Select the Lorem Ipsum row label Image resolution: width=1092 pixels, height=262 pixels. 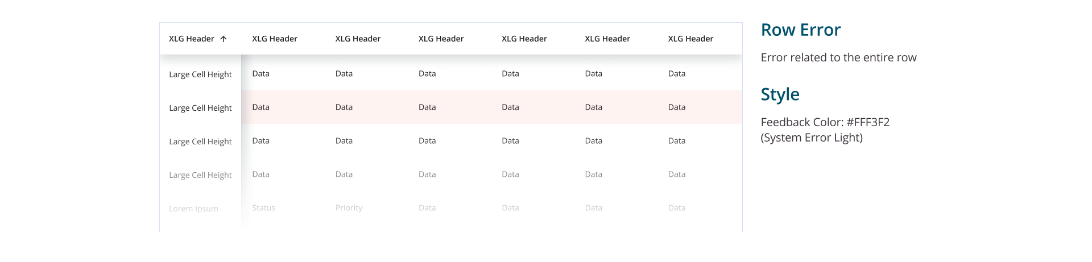click(x=193, y=209)
